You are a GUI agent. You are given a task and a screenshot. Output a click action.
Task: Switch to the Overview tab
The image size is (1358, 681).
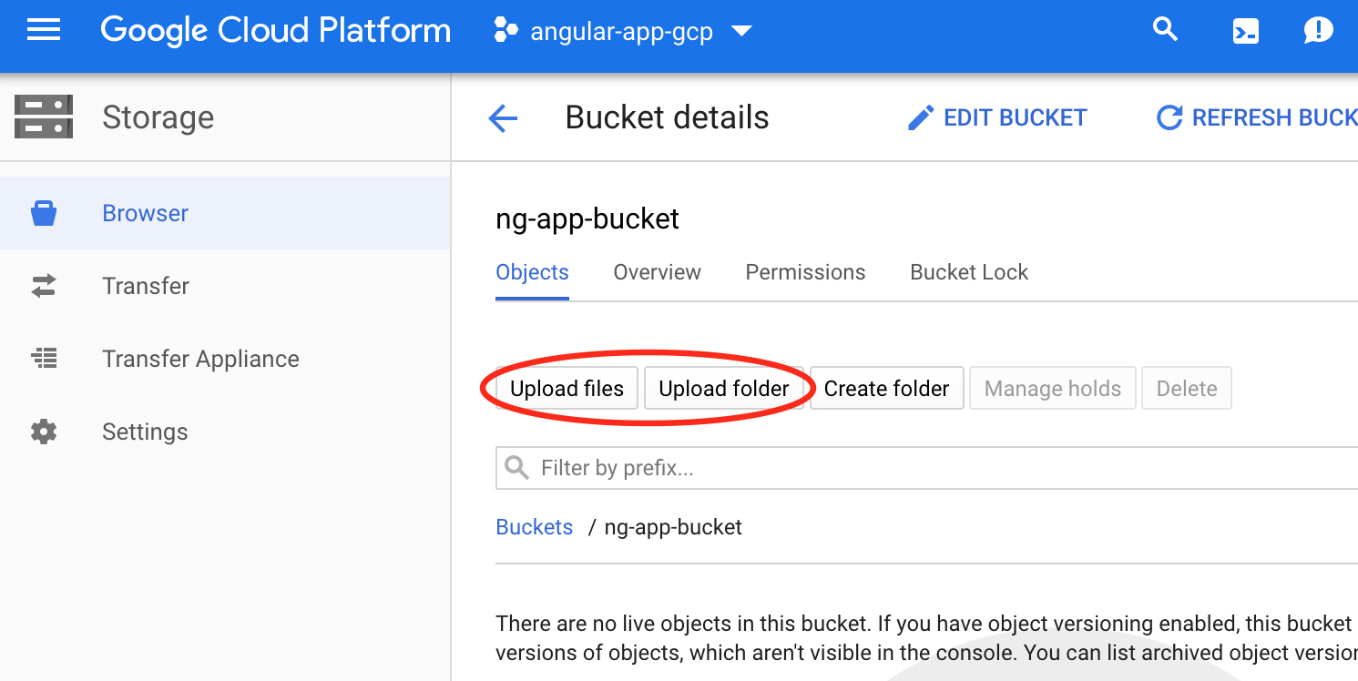point(657,272)
